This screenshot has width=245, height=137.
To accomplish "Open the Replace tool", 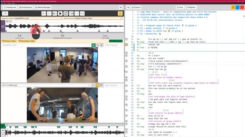I will point(191,7).
